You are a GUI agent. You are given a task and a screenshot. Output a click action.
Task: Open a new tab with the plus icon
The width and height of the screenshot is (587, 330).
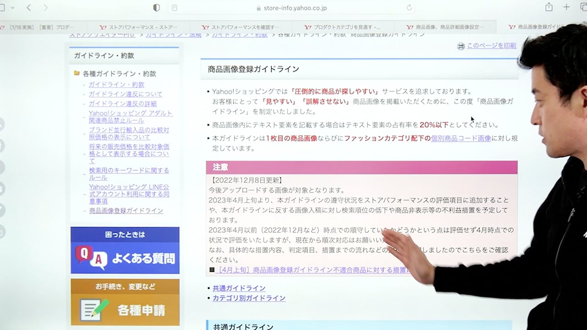(x=567, y=7)
